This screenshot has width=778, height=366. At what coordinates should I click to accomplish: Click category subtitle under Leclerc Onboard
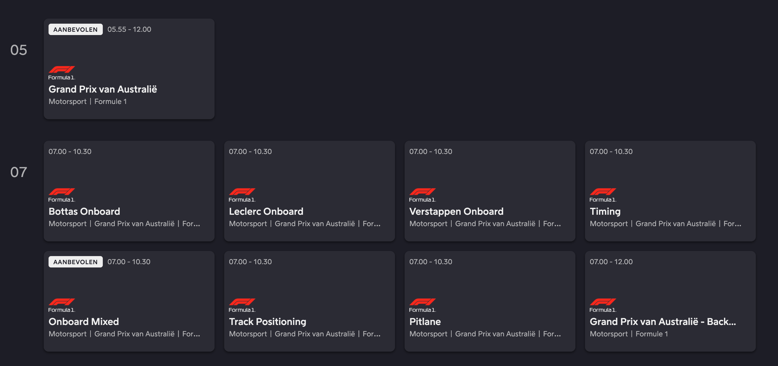[304, 224]
